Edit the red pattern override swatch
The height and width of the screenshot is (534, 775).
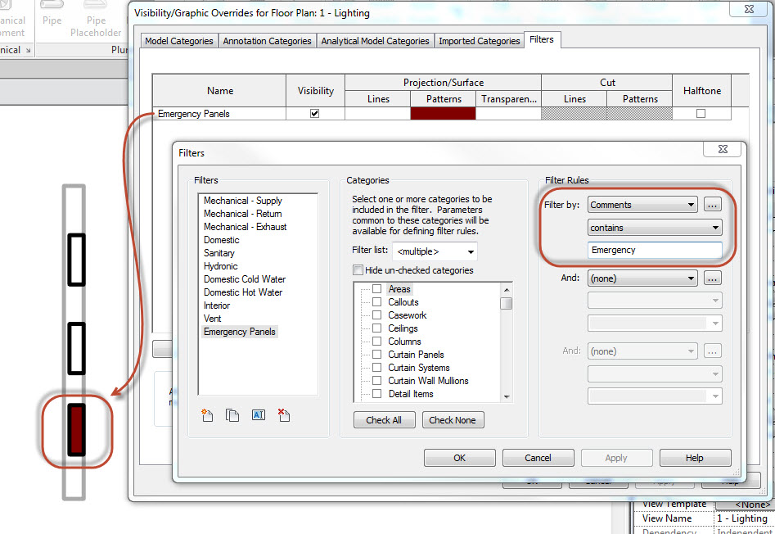(443, 114)
